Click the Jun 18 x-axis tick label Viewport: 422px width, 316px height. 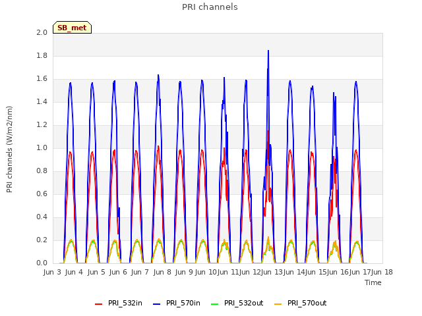[x=382, y=272]
